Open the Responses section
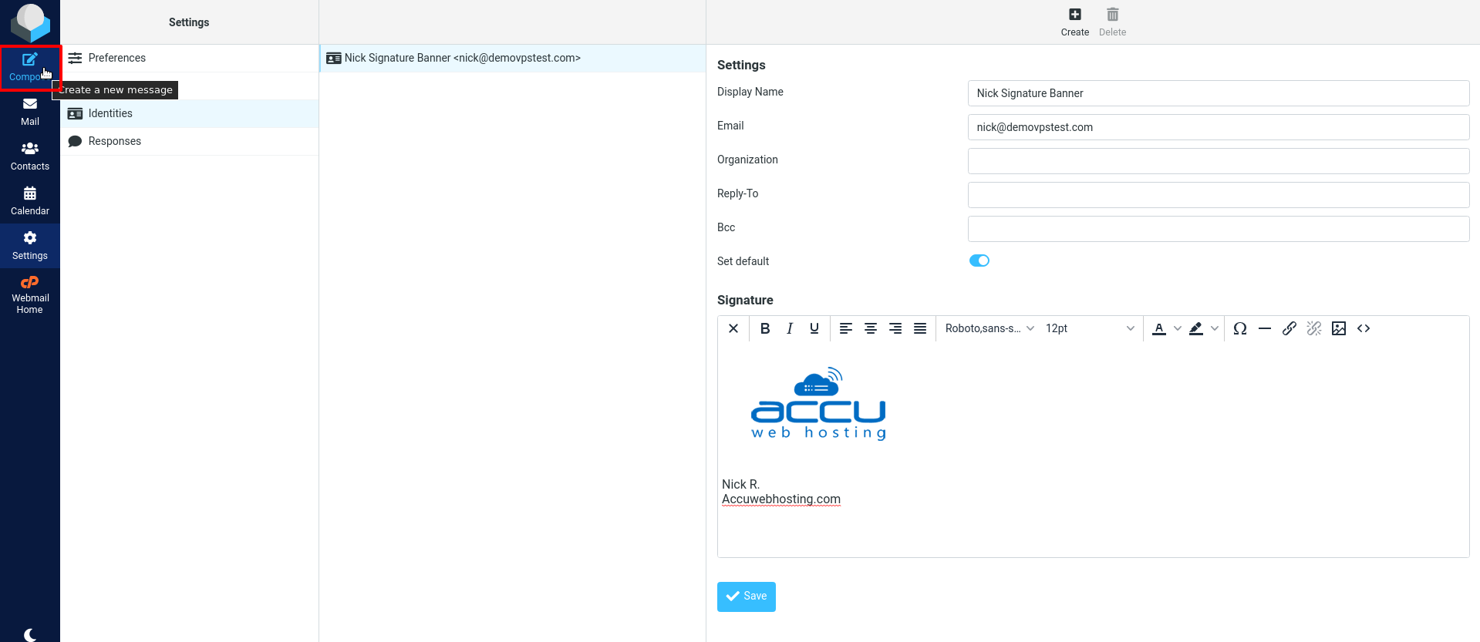This screenshot has height=642, width=1480. (190, 141)
